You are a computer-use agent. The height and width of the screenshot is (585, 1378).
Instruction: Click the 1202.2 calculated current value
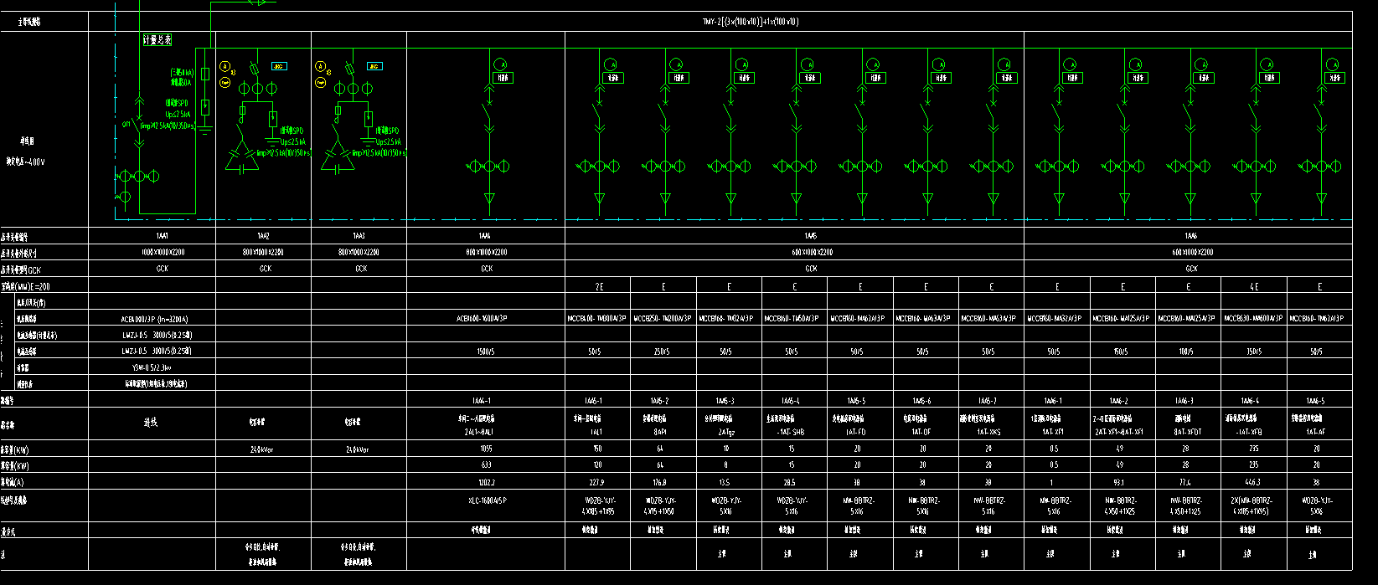pyautogui.click(x=486, y=482)
